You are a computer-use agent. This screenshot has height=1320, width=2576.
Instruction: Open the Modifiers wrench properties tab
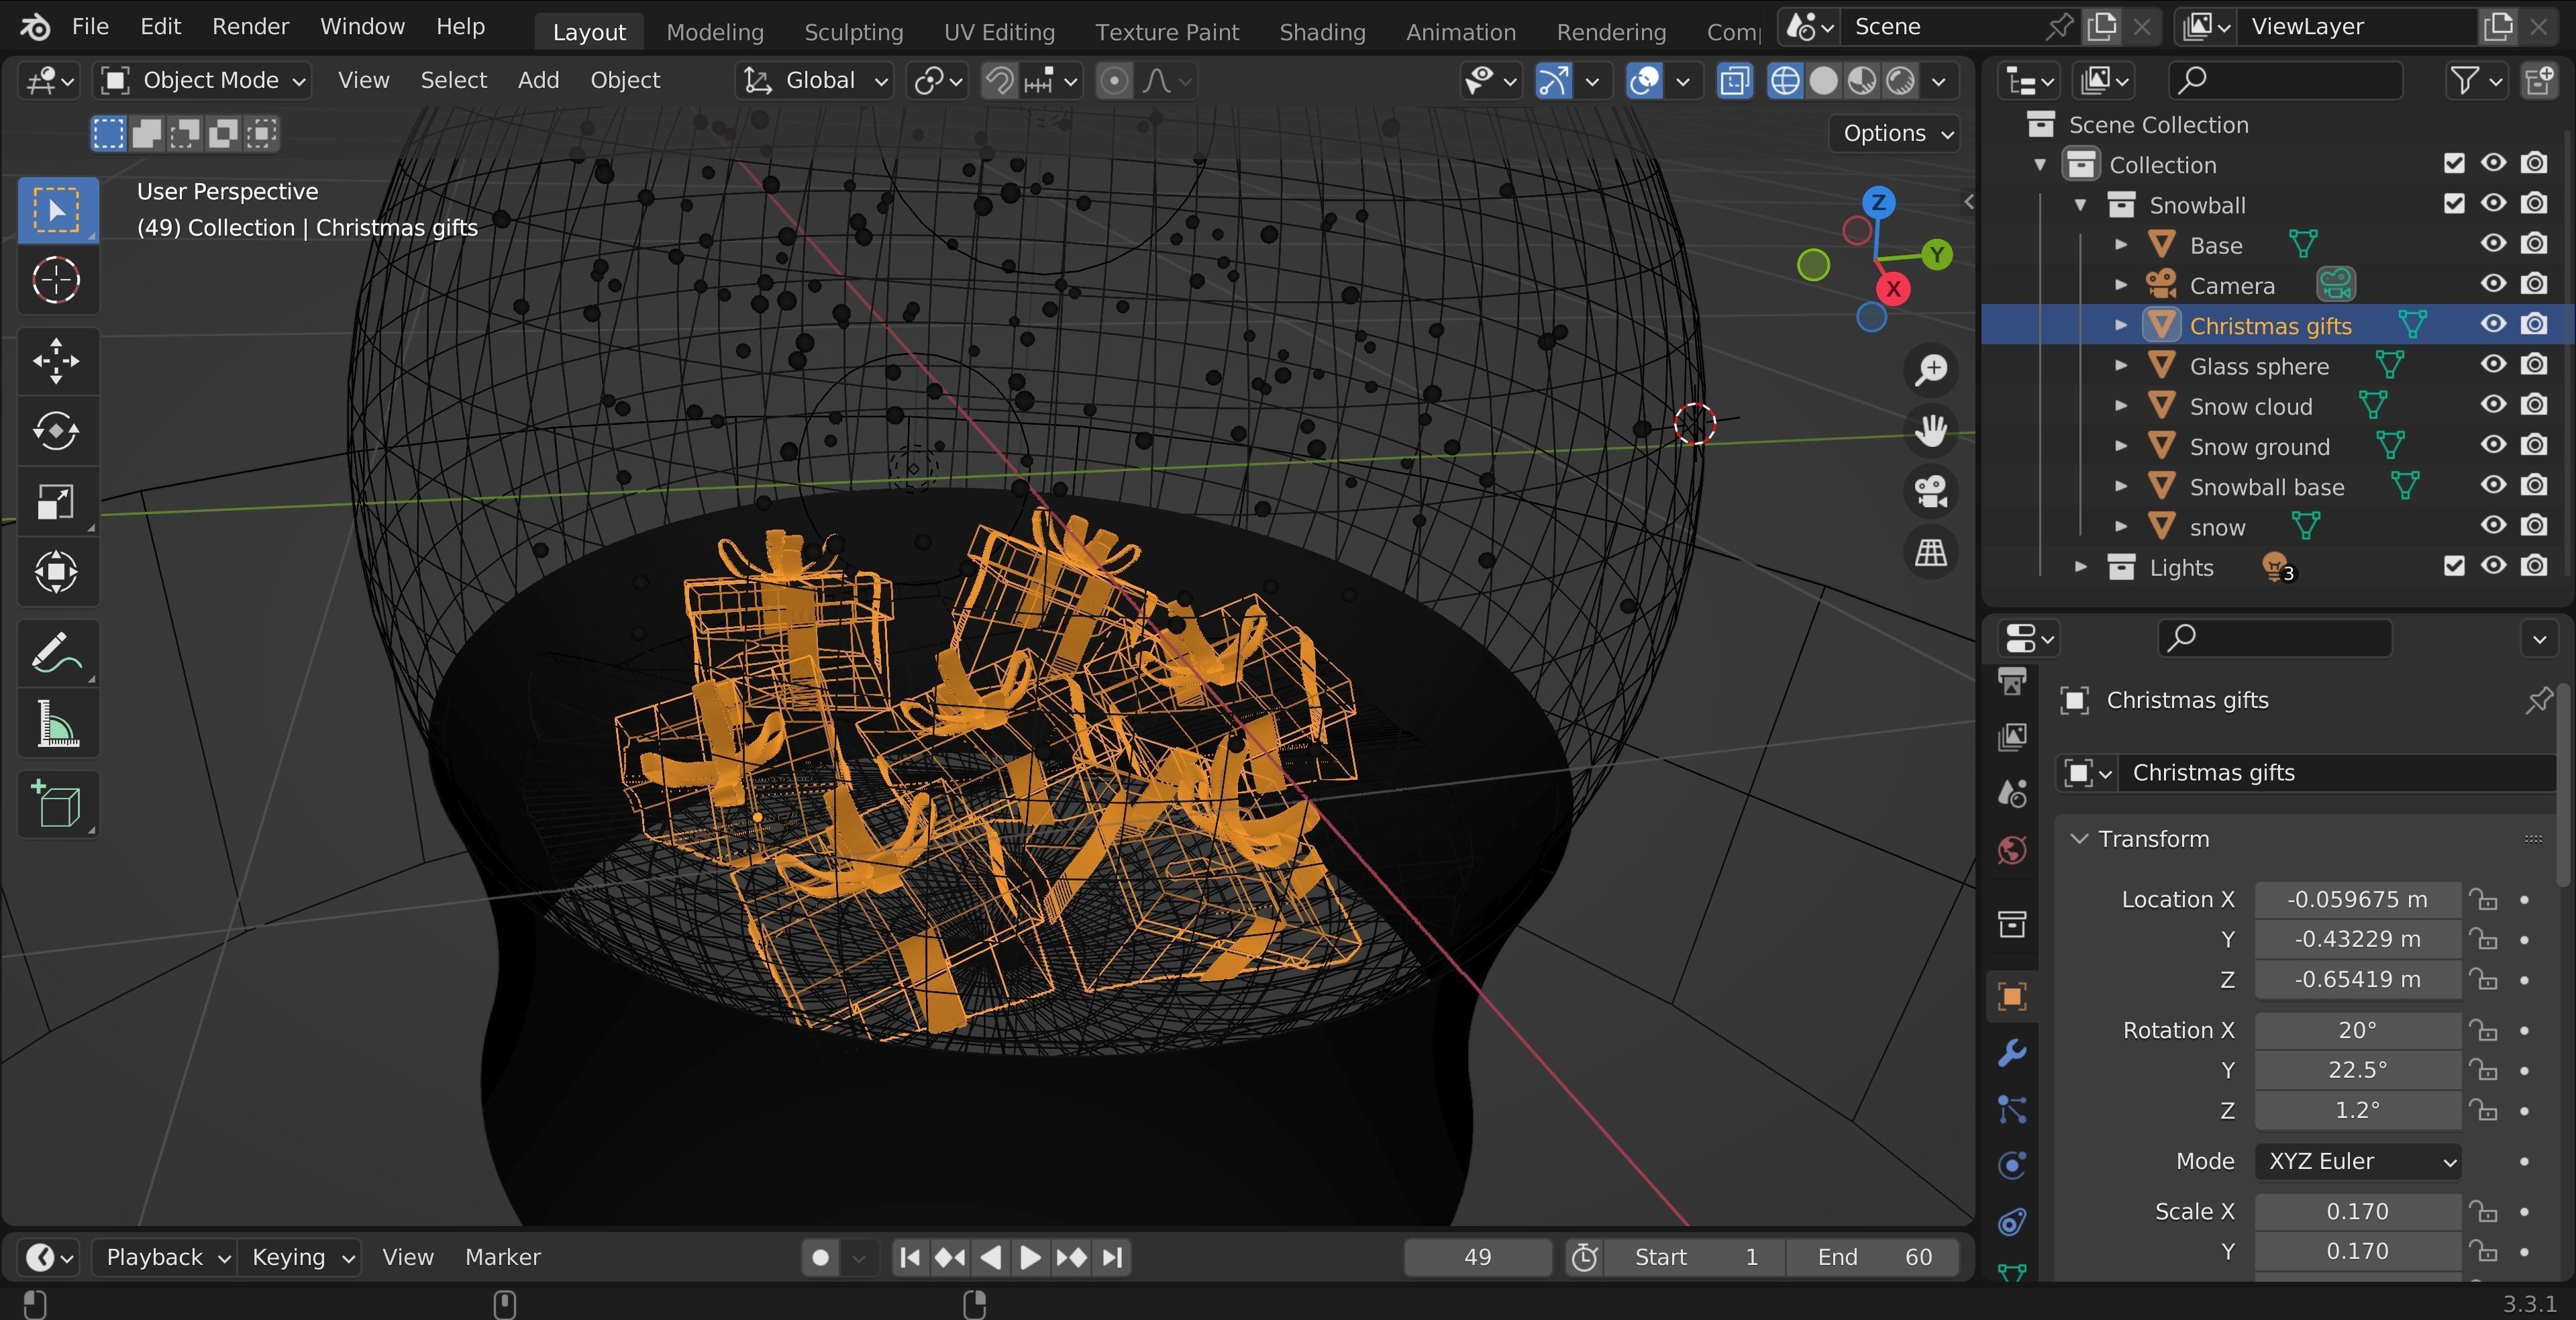pos(2012,1052)
